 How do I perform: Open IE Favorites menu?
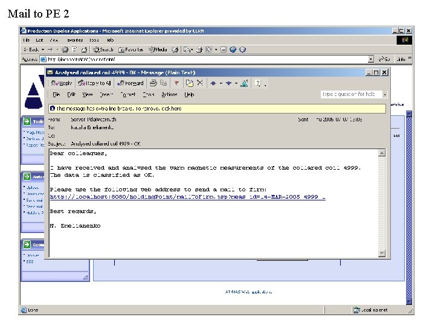click(x=75, y=40)
